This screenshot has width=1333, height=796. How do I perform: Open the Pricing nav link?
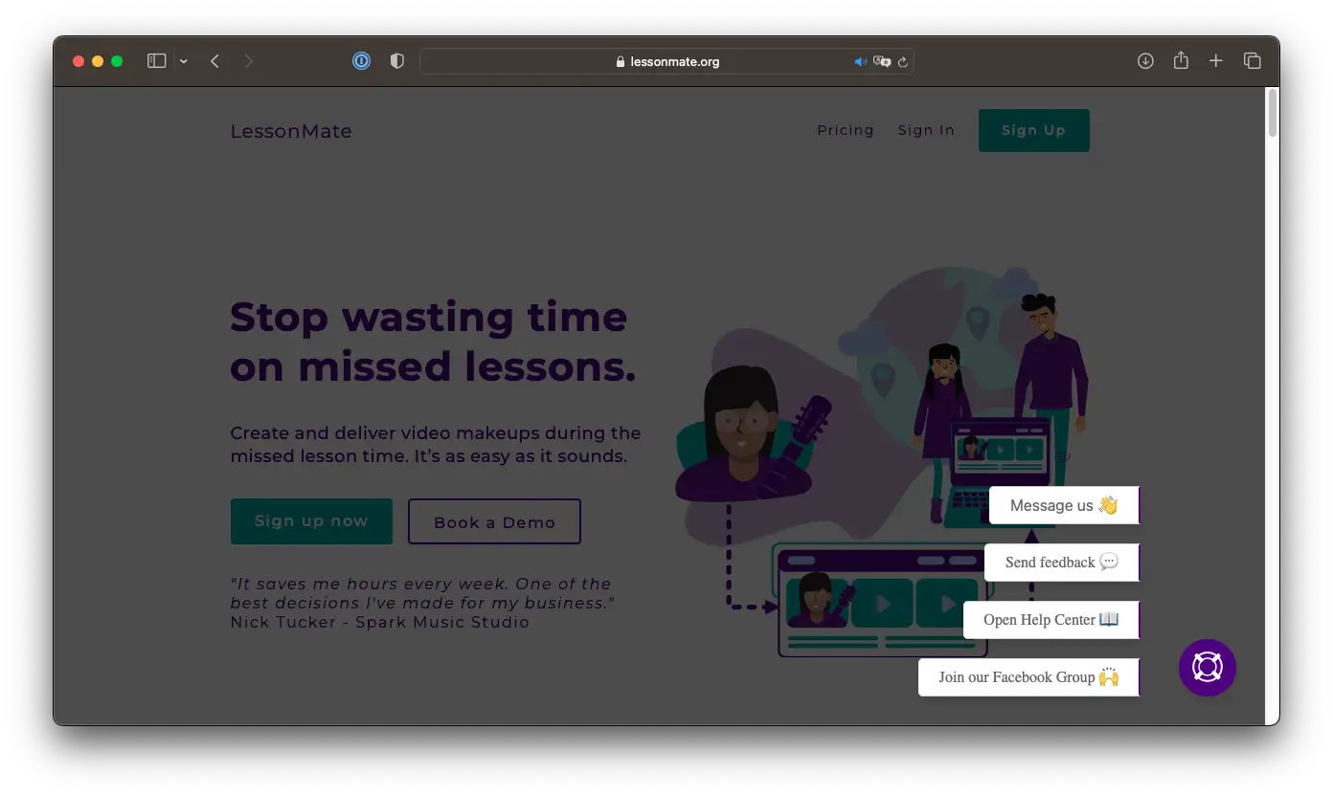tap(845, 130)
